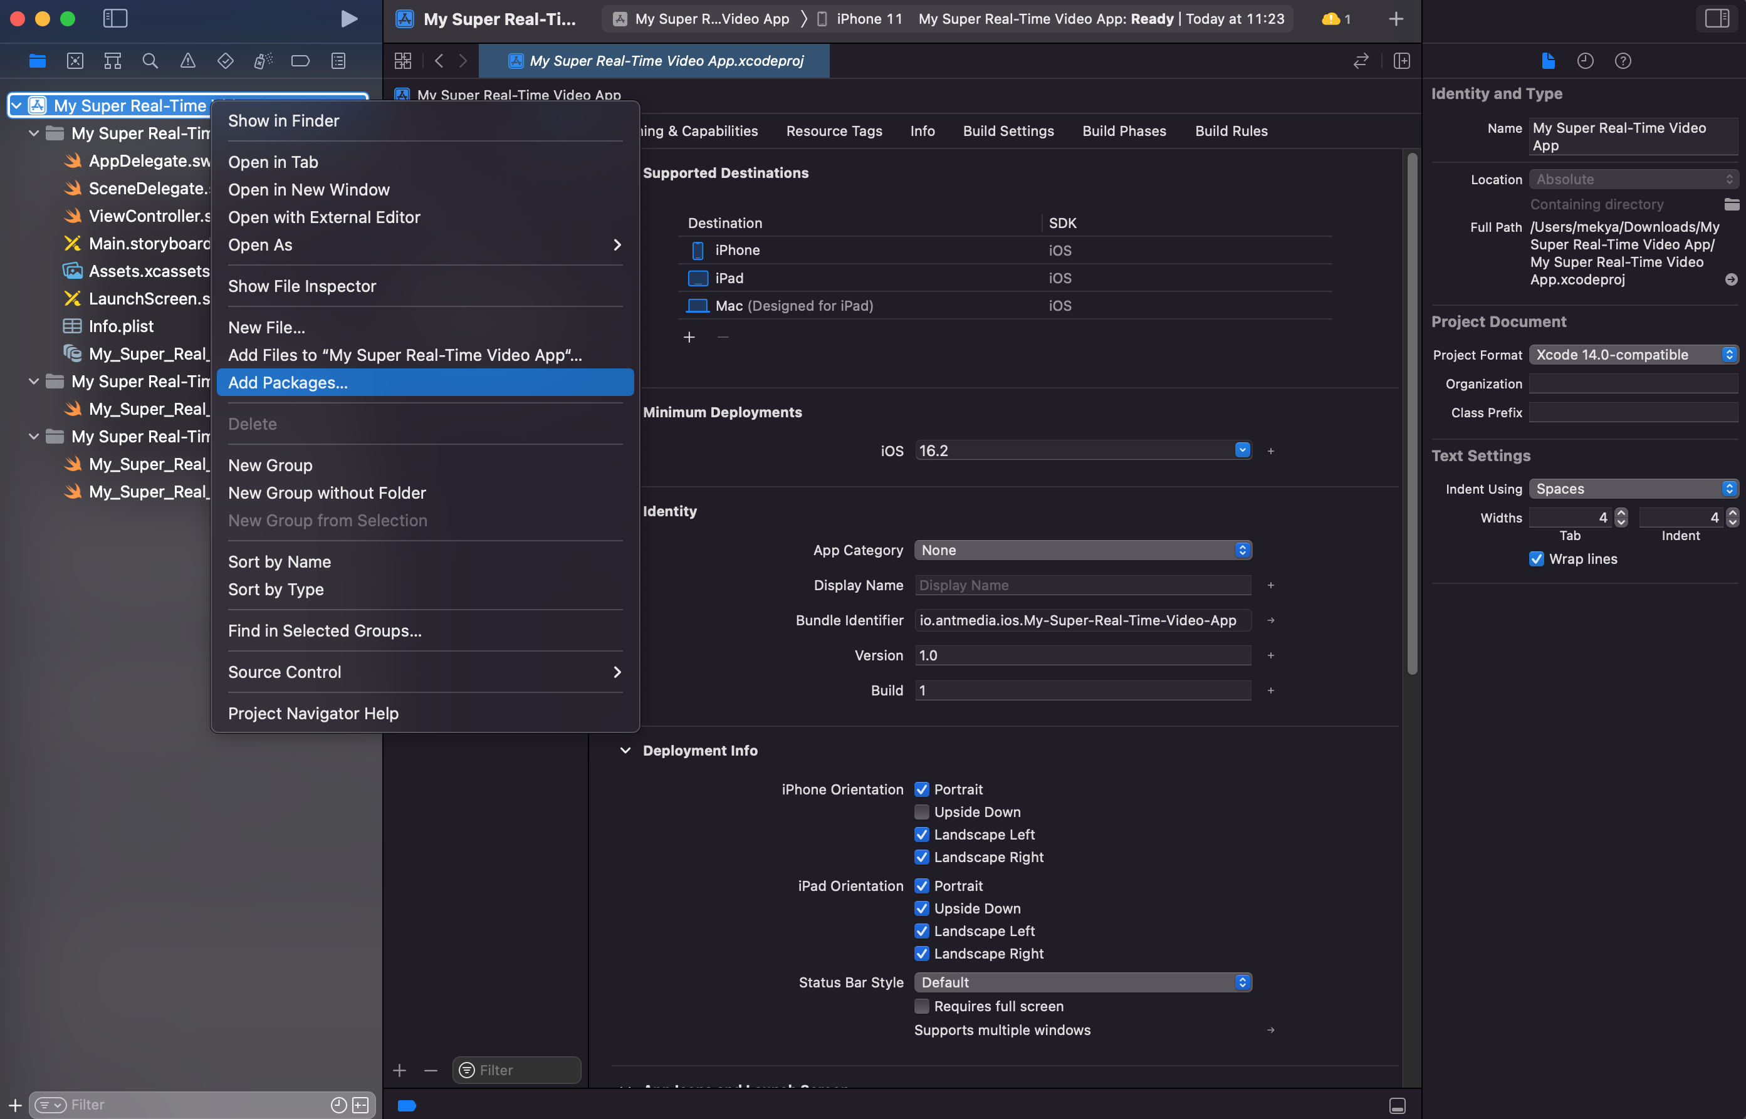Open the Source Control navigator icon
Viewport: 1746px width, 1119px height.
75,61
